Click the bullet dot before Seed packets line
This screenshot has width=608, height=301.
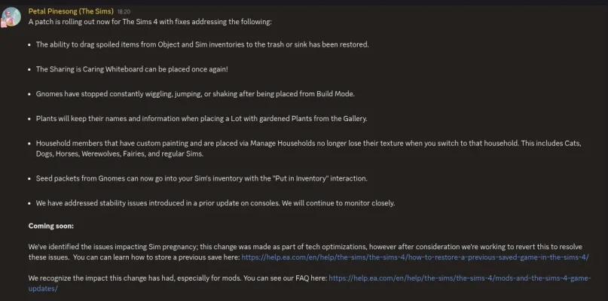pyautogui.click(x=29, y=179)
